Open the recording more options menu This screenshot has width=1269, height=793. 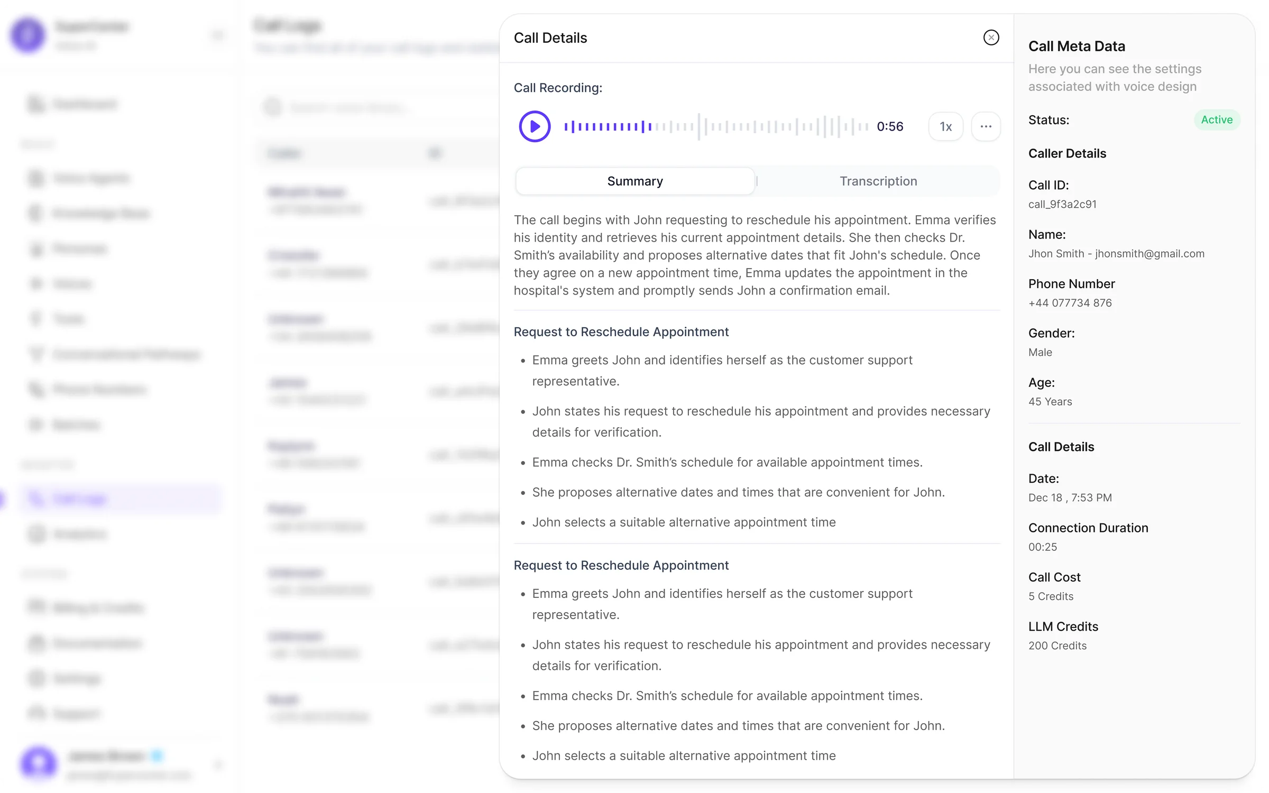pyautogui.click(x=986, y=126)
